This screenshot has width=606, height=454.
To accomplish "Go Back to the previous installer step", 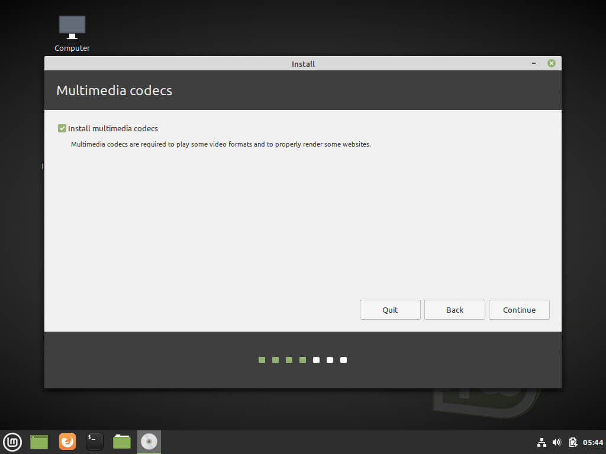I will [x=454, y=310].
